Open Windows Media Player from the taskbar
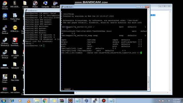The image size is (183, 103). (x=20, y=100)
